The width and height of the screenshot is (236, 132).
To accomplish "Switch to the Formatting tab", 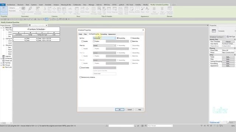I will 104,34.
